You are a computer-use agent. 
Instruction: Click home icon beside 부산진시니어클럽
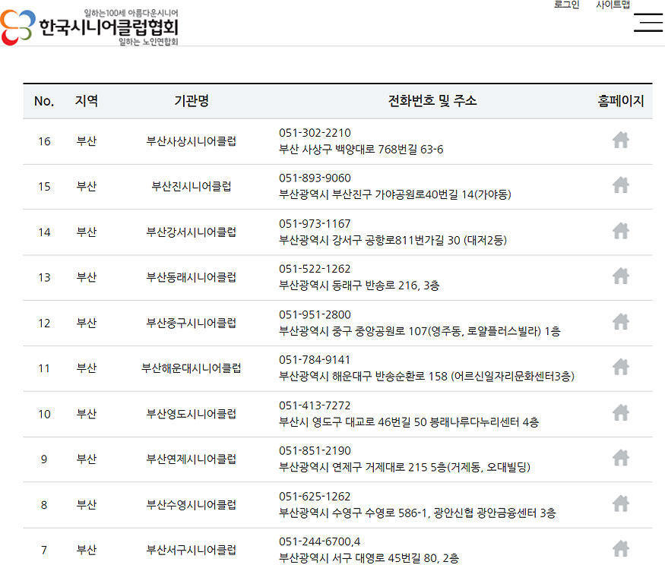click(621, 185)
